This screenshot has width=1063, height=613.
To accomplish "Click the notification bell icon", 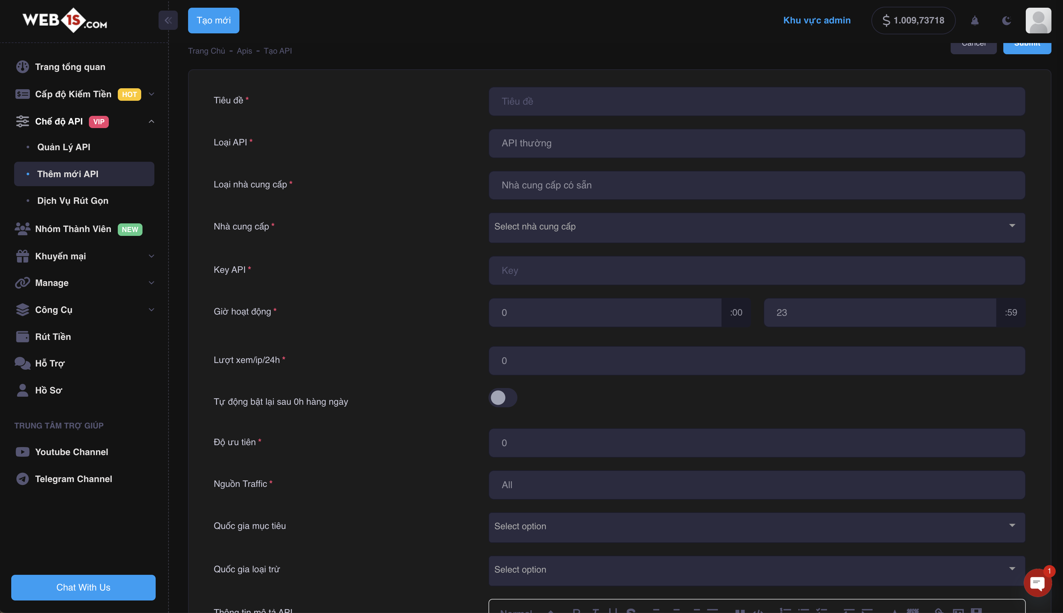I will pos(975,20).
